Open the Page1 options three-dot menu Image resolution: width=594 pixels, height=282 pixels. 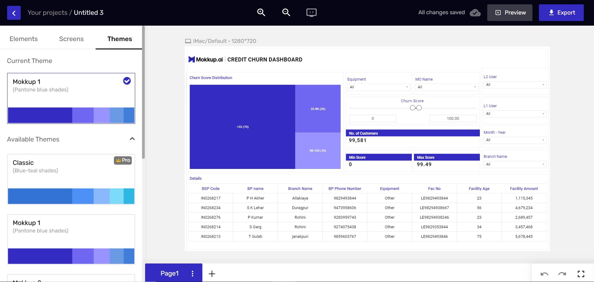click(192, 273)
